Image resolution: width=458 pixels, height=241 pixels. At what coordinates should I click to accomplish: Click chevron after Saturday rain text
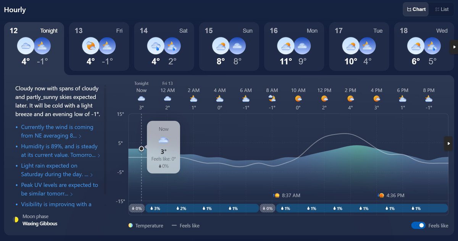pos(91,175)
